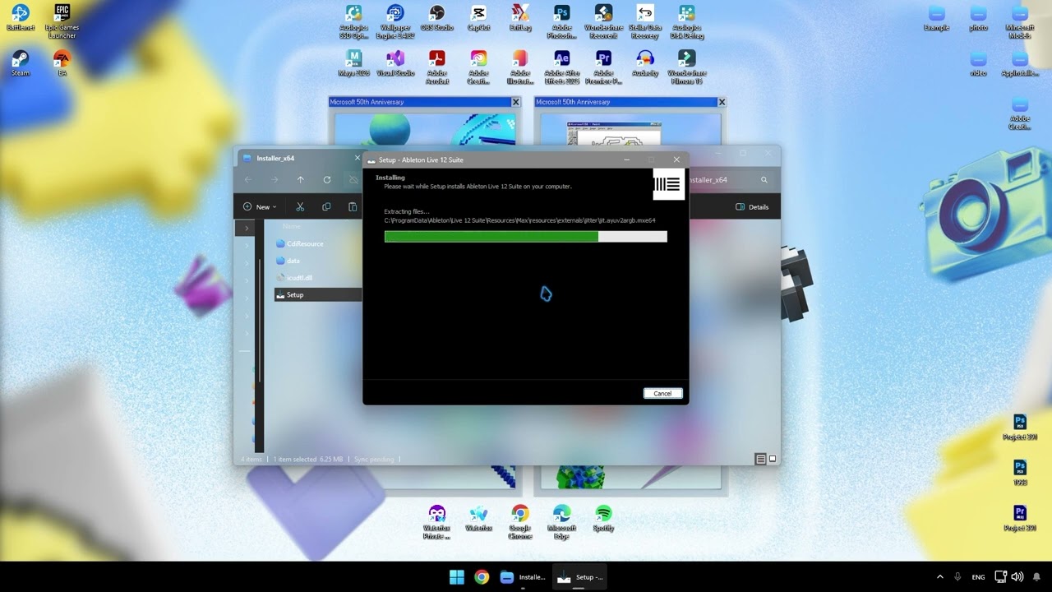Open the Windows Start menu
Screen dimensions: 1052x592
tap(457, 577)
